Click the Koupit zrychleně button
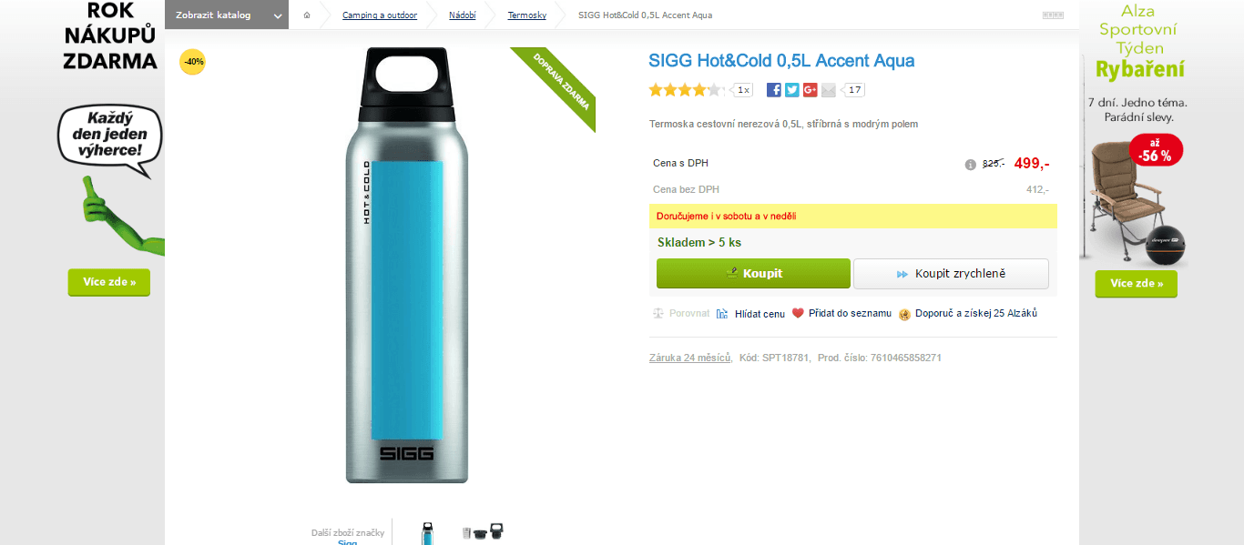Screen dimensions: 1244x545 coord(951,273)
